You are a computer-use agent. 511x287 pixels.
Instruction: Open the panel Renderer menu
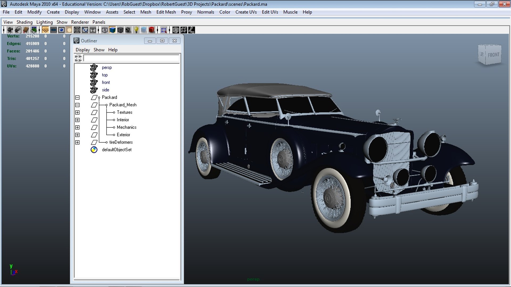point(80,22)
